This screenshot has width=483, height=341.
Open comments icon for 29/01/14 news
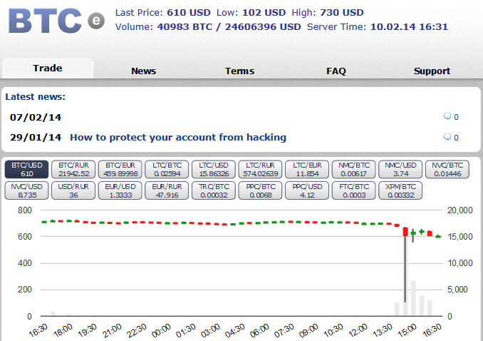point(447,137)
